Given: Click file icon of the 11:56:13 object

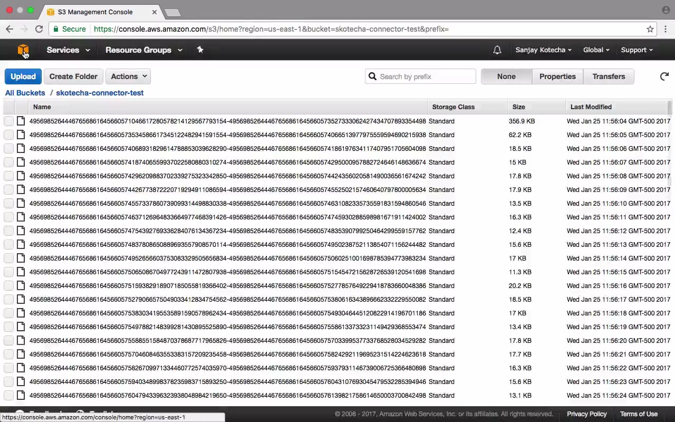Looking at the screenshot, I should 21,244.
